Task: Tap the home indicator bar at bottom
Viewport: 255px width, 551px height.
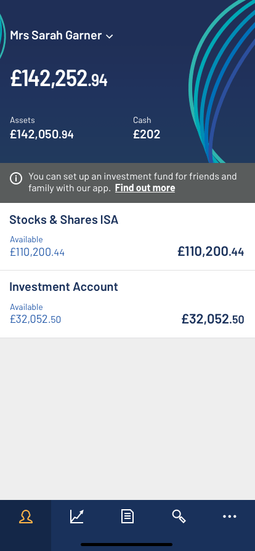Action: click(127, 545)
